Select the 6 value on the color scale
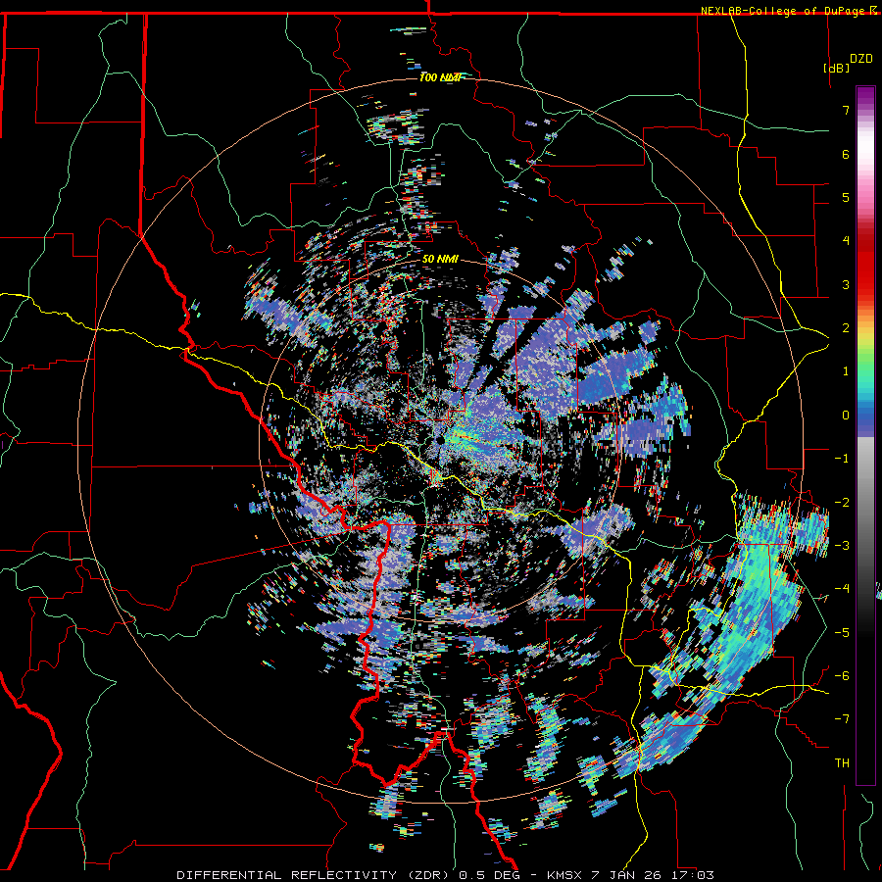The height and width of the screenshot is (882, 882). [x=846, y=154]
